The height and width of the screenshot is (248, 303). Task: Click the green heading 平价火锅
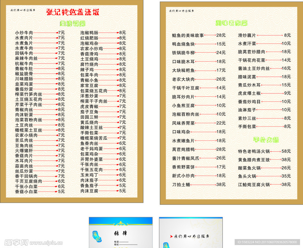coord(266,139)
